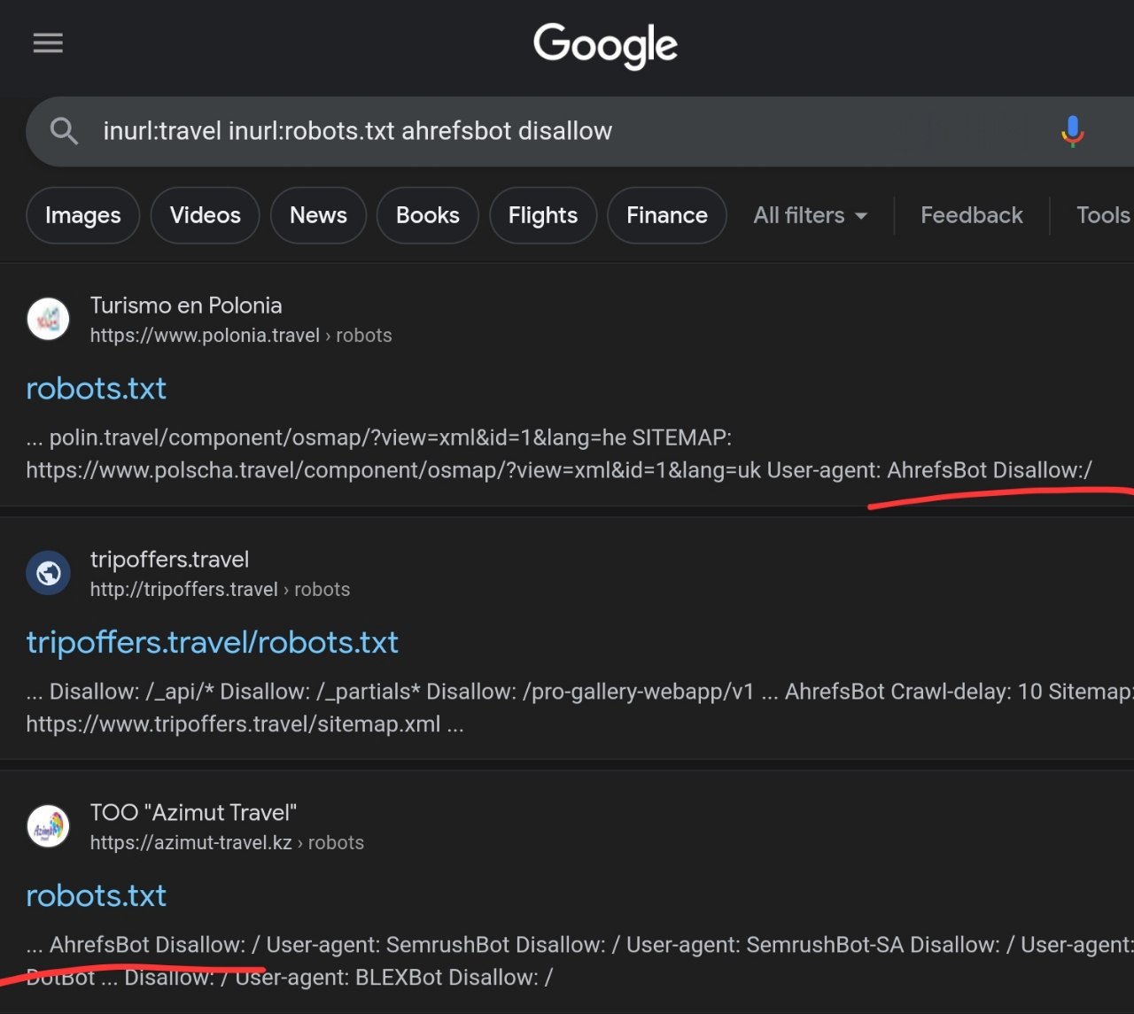The image size is (1134, 1014).
Task: Click the Azimut Travel favicon
Action: 48,826
